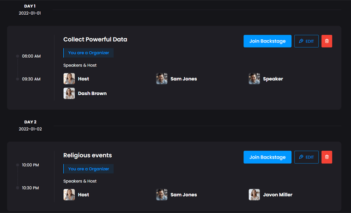This screenshot has width=351, height=213.
Task: Open the Religious events session title
Action: point(87,155)
